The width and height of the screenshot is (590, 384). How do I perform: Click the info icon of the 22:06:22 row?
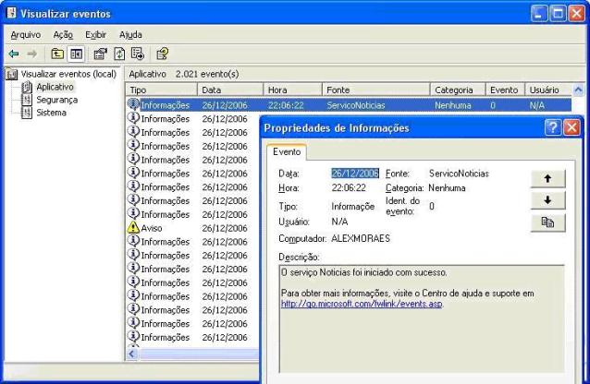[133, 104]
